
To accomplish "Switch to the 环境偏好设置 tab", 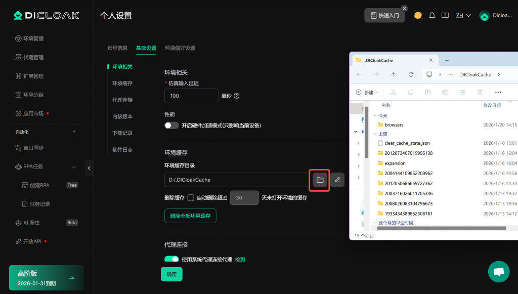I will (x=180, y=48).
